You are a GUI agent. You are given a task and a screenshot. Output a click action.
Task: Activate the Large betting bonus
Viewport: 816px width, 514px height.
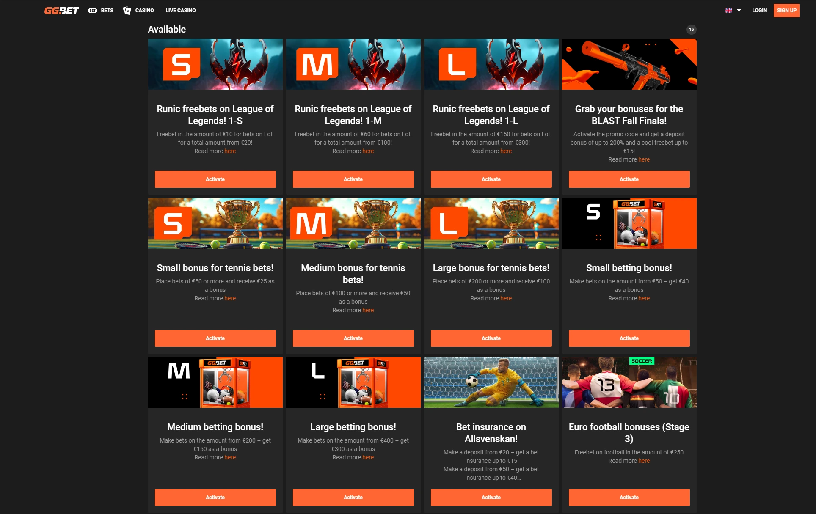tap(353, 498)
